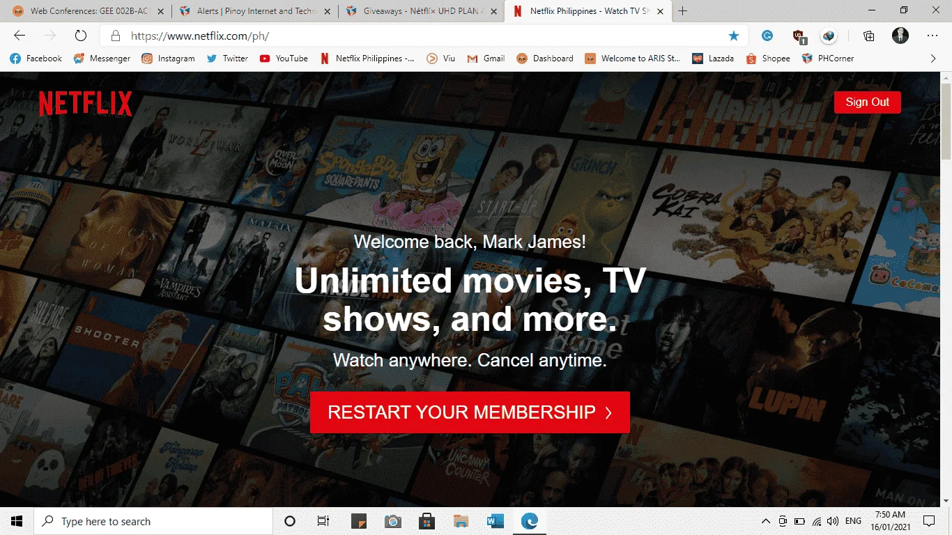
Task: Open the browser profile avatar
Action: 900,36
